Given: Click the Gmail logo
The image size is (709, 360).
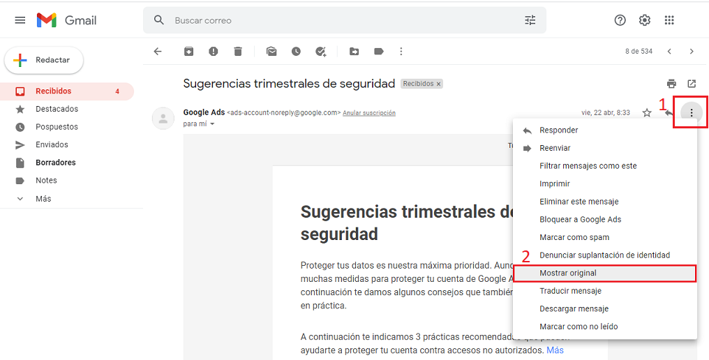Looking at the screenshot, I should click(67, 20).
